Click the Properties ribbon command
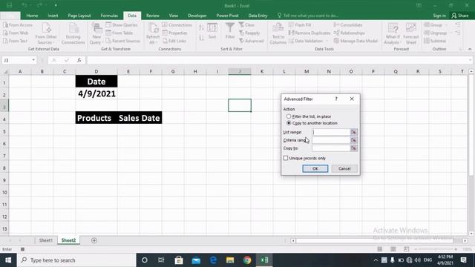Screen dimensions: 475x267 click(x=175, y=33)
